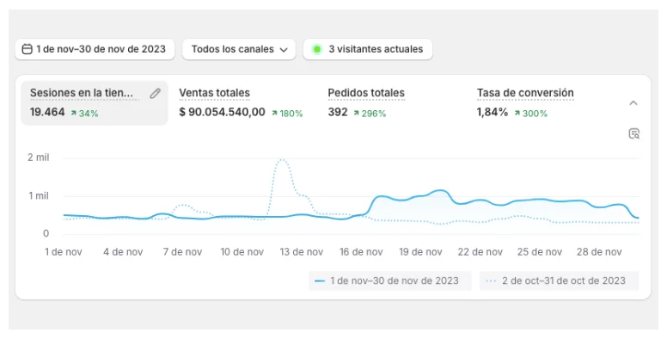
Task: Toggle the 1 de nov–30 de nov legend series
Action: click(389, 281)
